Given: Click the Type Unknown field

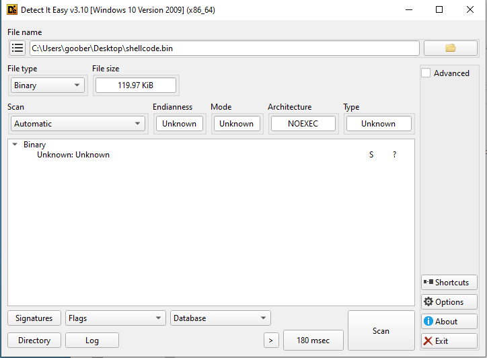Looking at the screenshot, I should coord(379,124).
